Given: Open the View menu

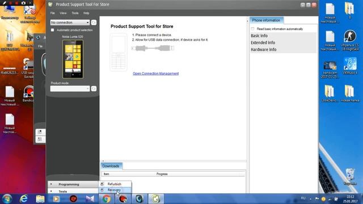Looking at the screenshot, I should 63,13.
